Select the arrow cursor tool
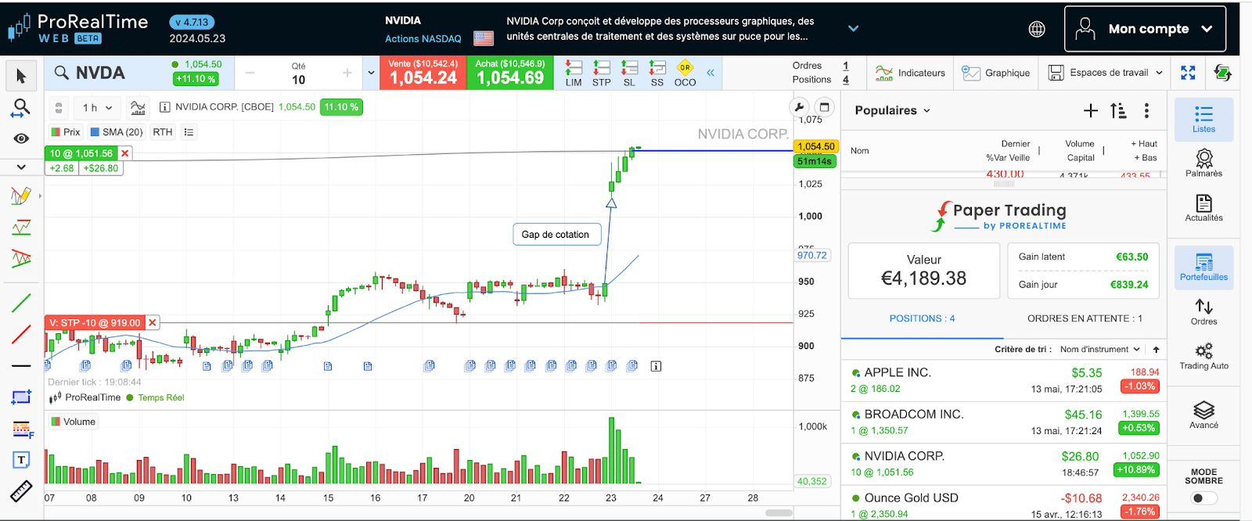 tap(21, 75)
